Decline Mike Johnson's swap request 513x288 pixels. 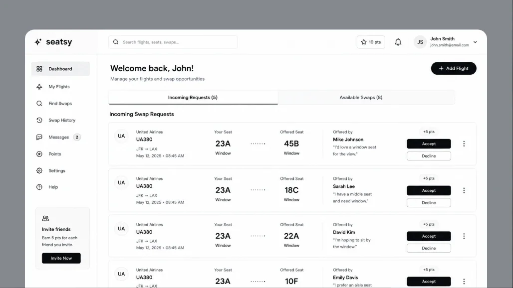(x=429, y=156)
